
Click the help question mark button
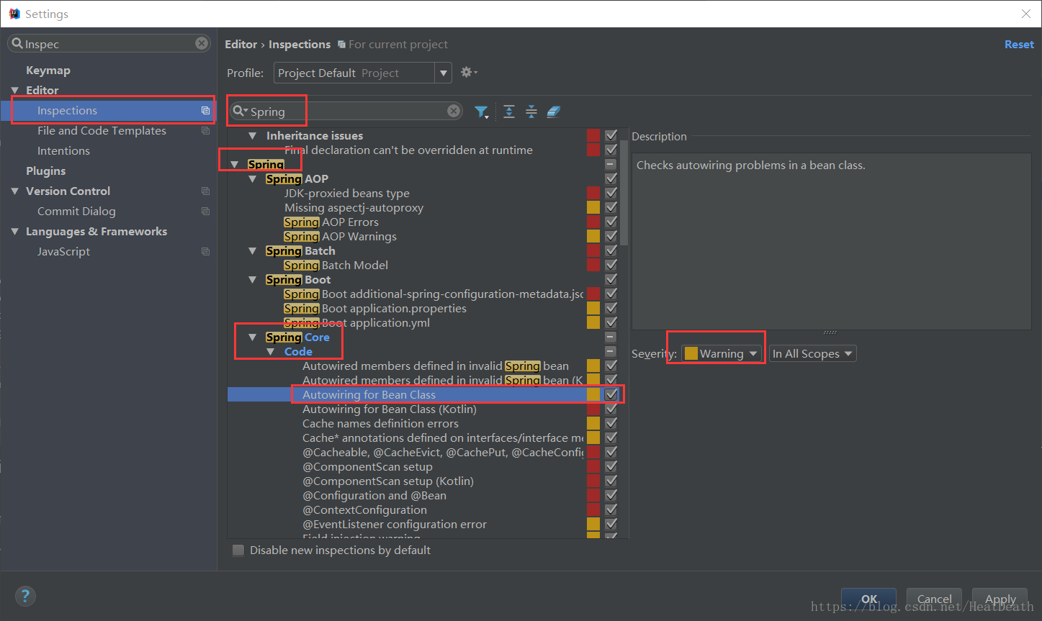(x=25, y=596)
